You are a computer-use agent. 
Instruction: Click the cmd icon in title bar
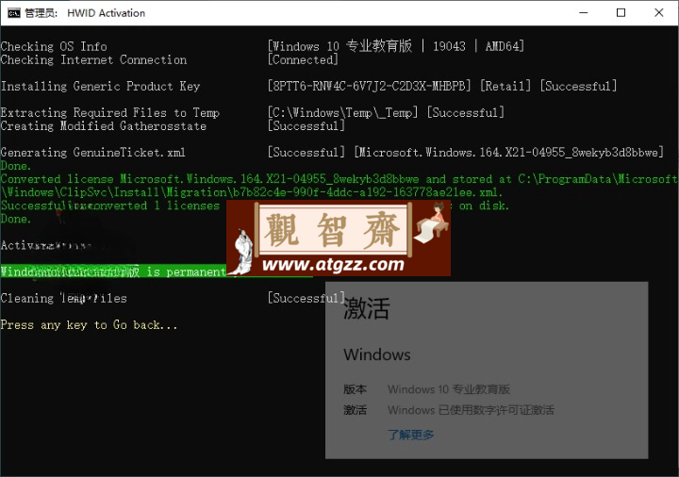pyautogui.click(x=13, y=13)
